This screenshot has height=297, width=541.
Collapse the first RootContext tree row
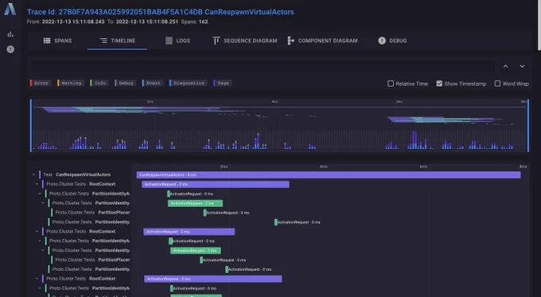[x=37, y=184]
